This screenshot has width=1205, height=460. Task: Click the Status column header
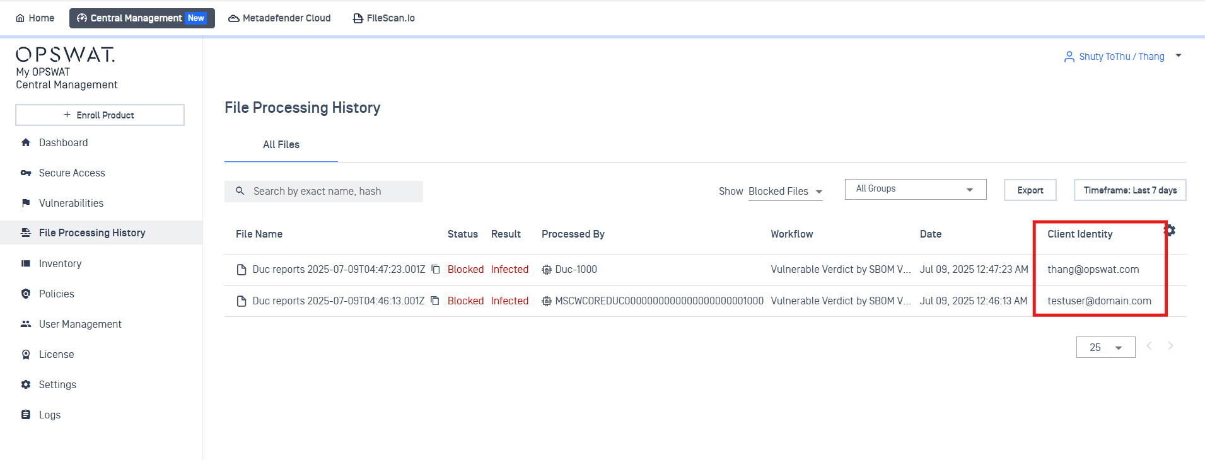click(x=463, y=234)
